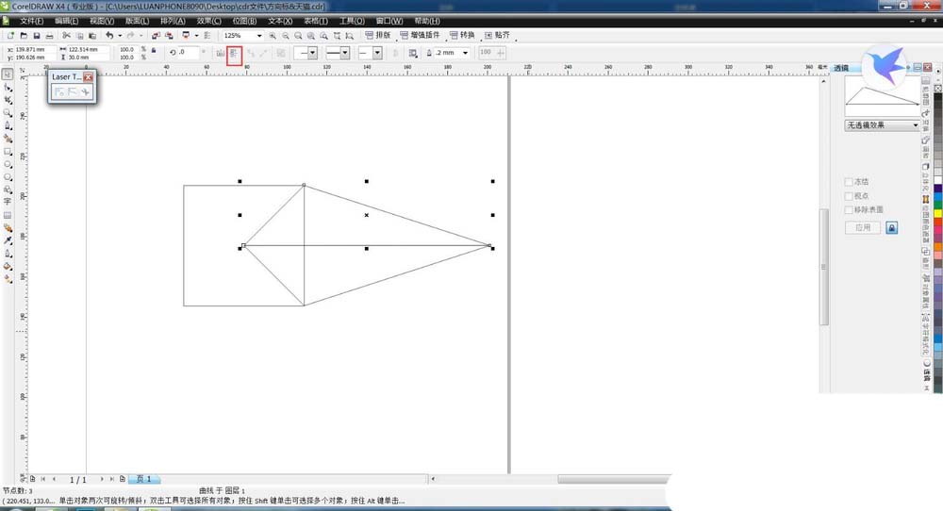Open the .2 mm outline width dropdown
This screenshot has height=511, width=943.
tap(465, 54)
